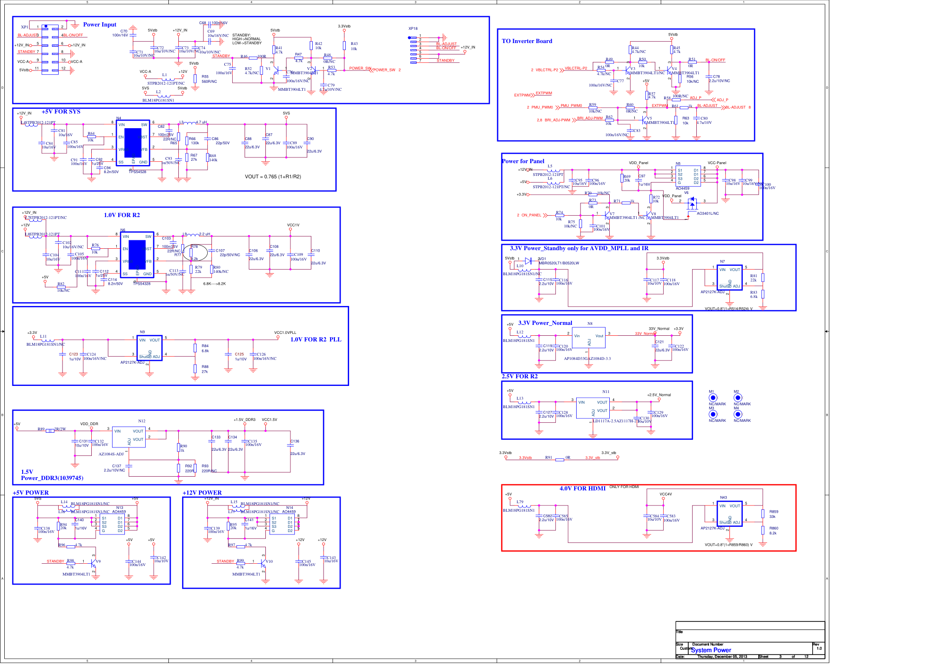Select the N14 AO4459 block in +12V POWER
The width and height of the screenshot is (939, 664).
click(282, 524)
